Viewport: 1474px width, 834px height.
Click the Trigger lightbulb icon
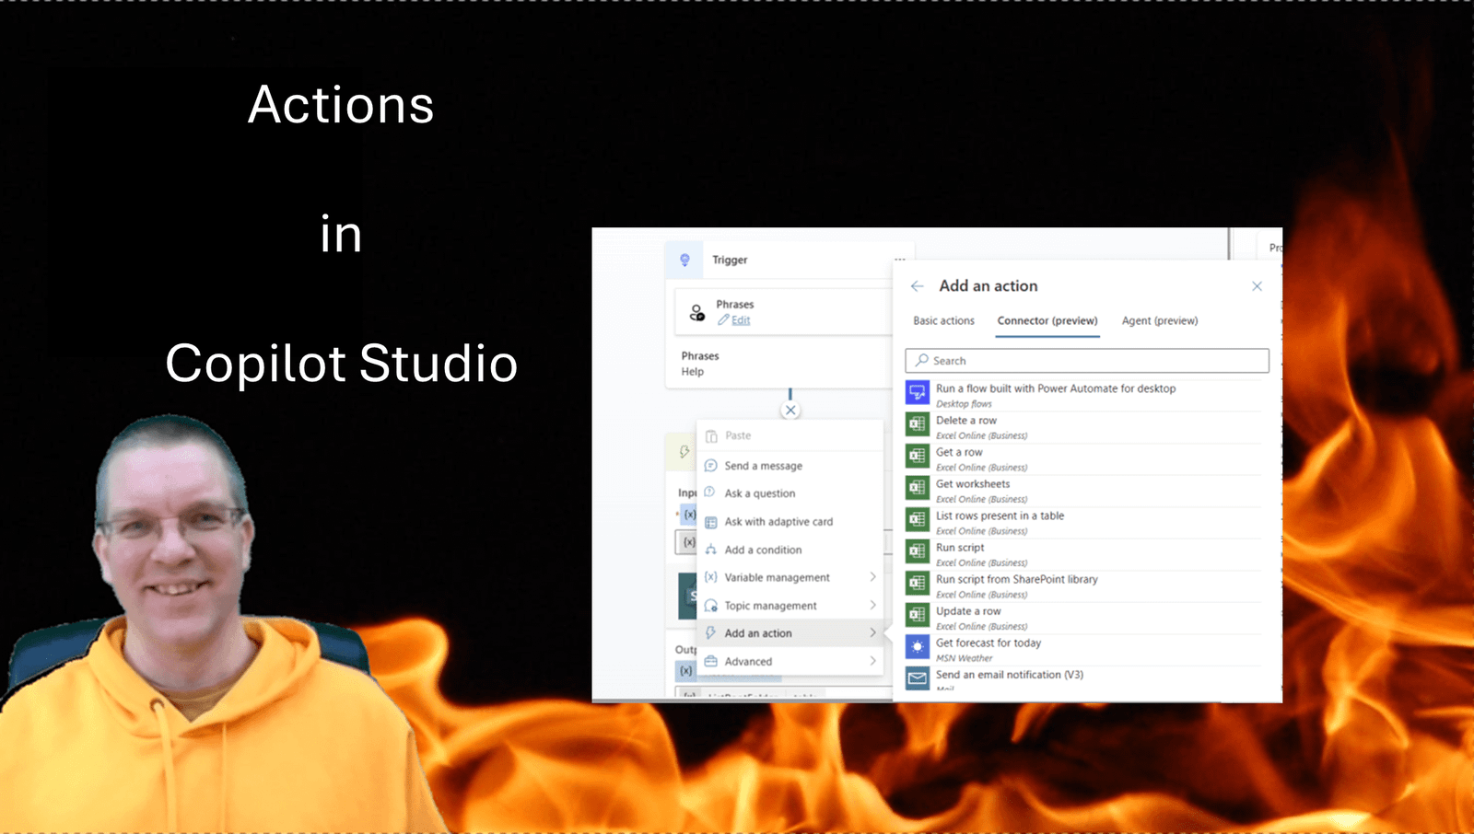coord(684,261)
